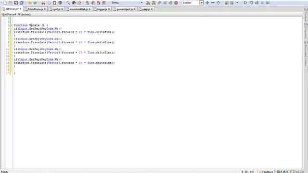The image size is (308, 173).
Task: Close the MainMenu.js tab
Action: click(45, 9)
